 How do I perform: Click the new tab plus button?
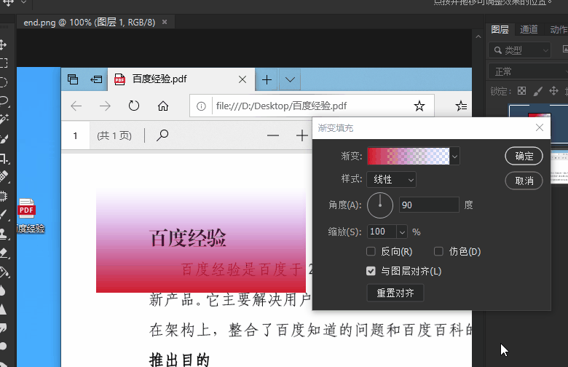tap(267, 79)
